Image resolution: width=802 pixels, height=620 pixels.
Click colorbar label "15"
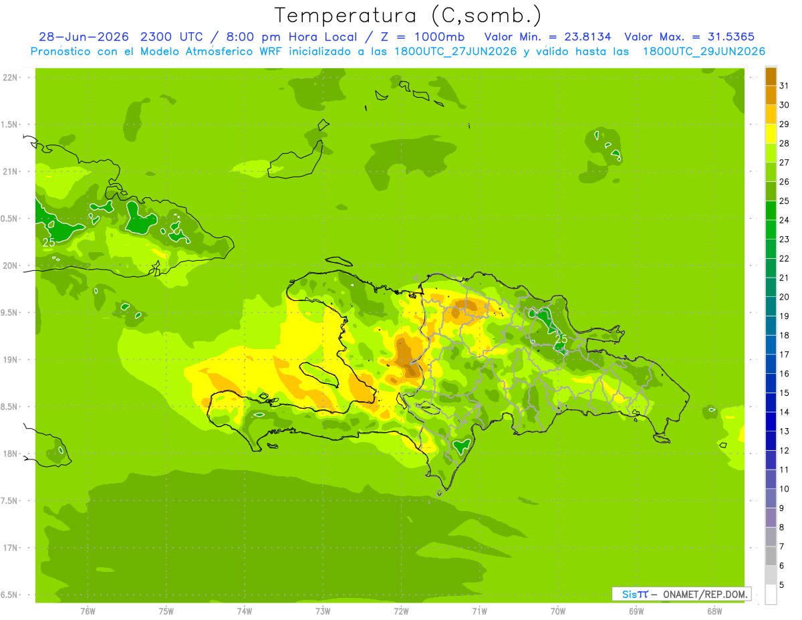[784, 393]
